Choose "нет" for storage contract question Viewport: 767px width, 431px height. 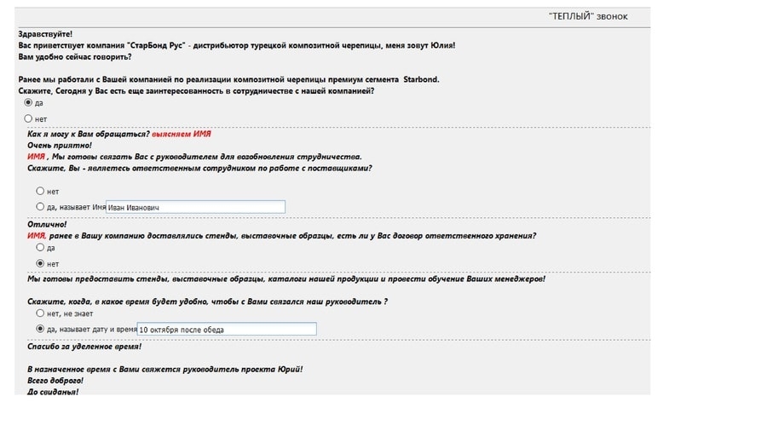[40, 263]
